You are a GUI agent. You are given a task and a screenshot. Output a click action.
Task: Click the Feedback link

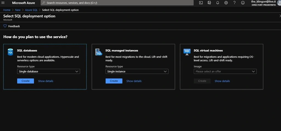click(14, 26)
